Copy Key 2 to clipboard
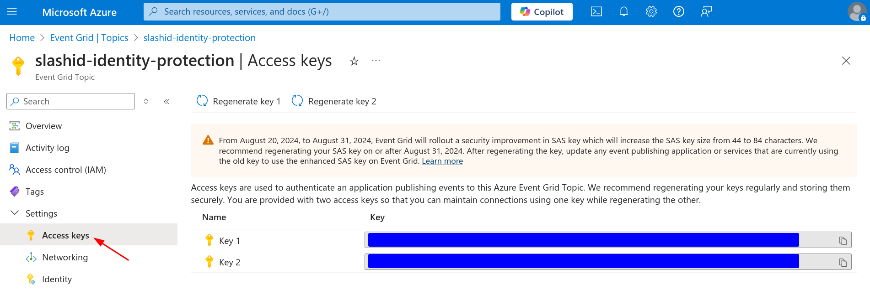The height and width of the screenshot is (290, 870). (x=842, y=261)
